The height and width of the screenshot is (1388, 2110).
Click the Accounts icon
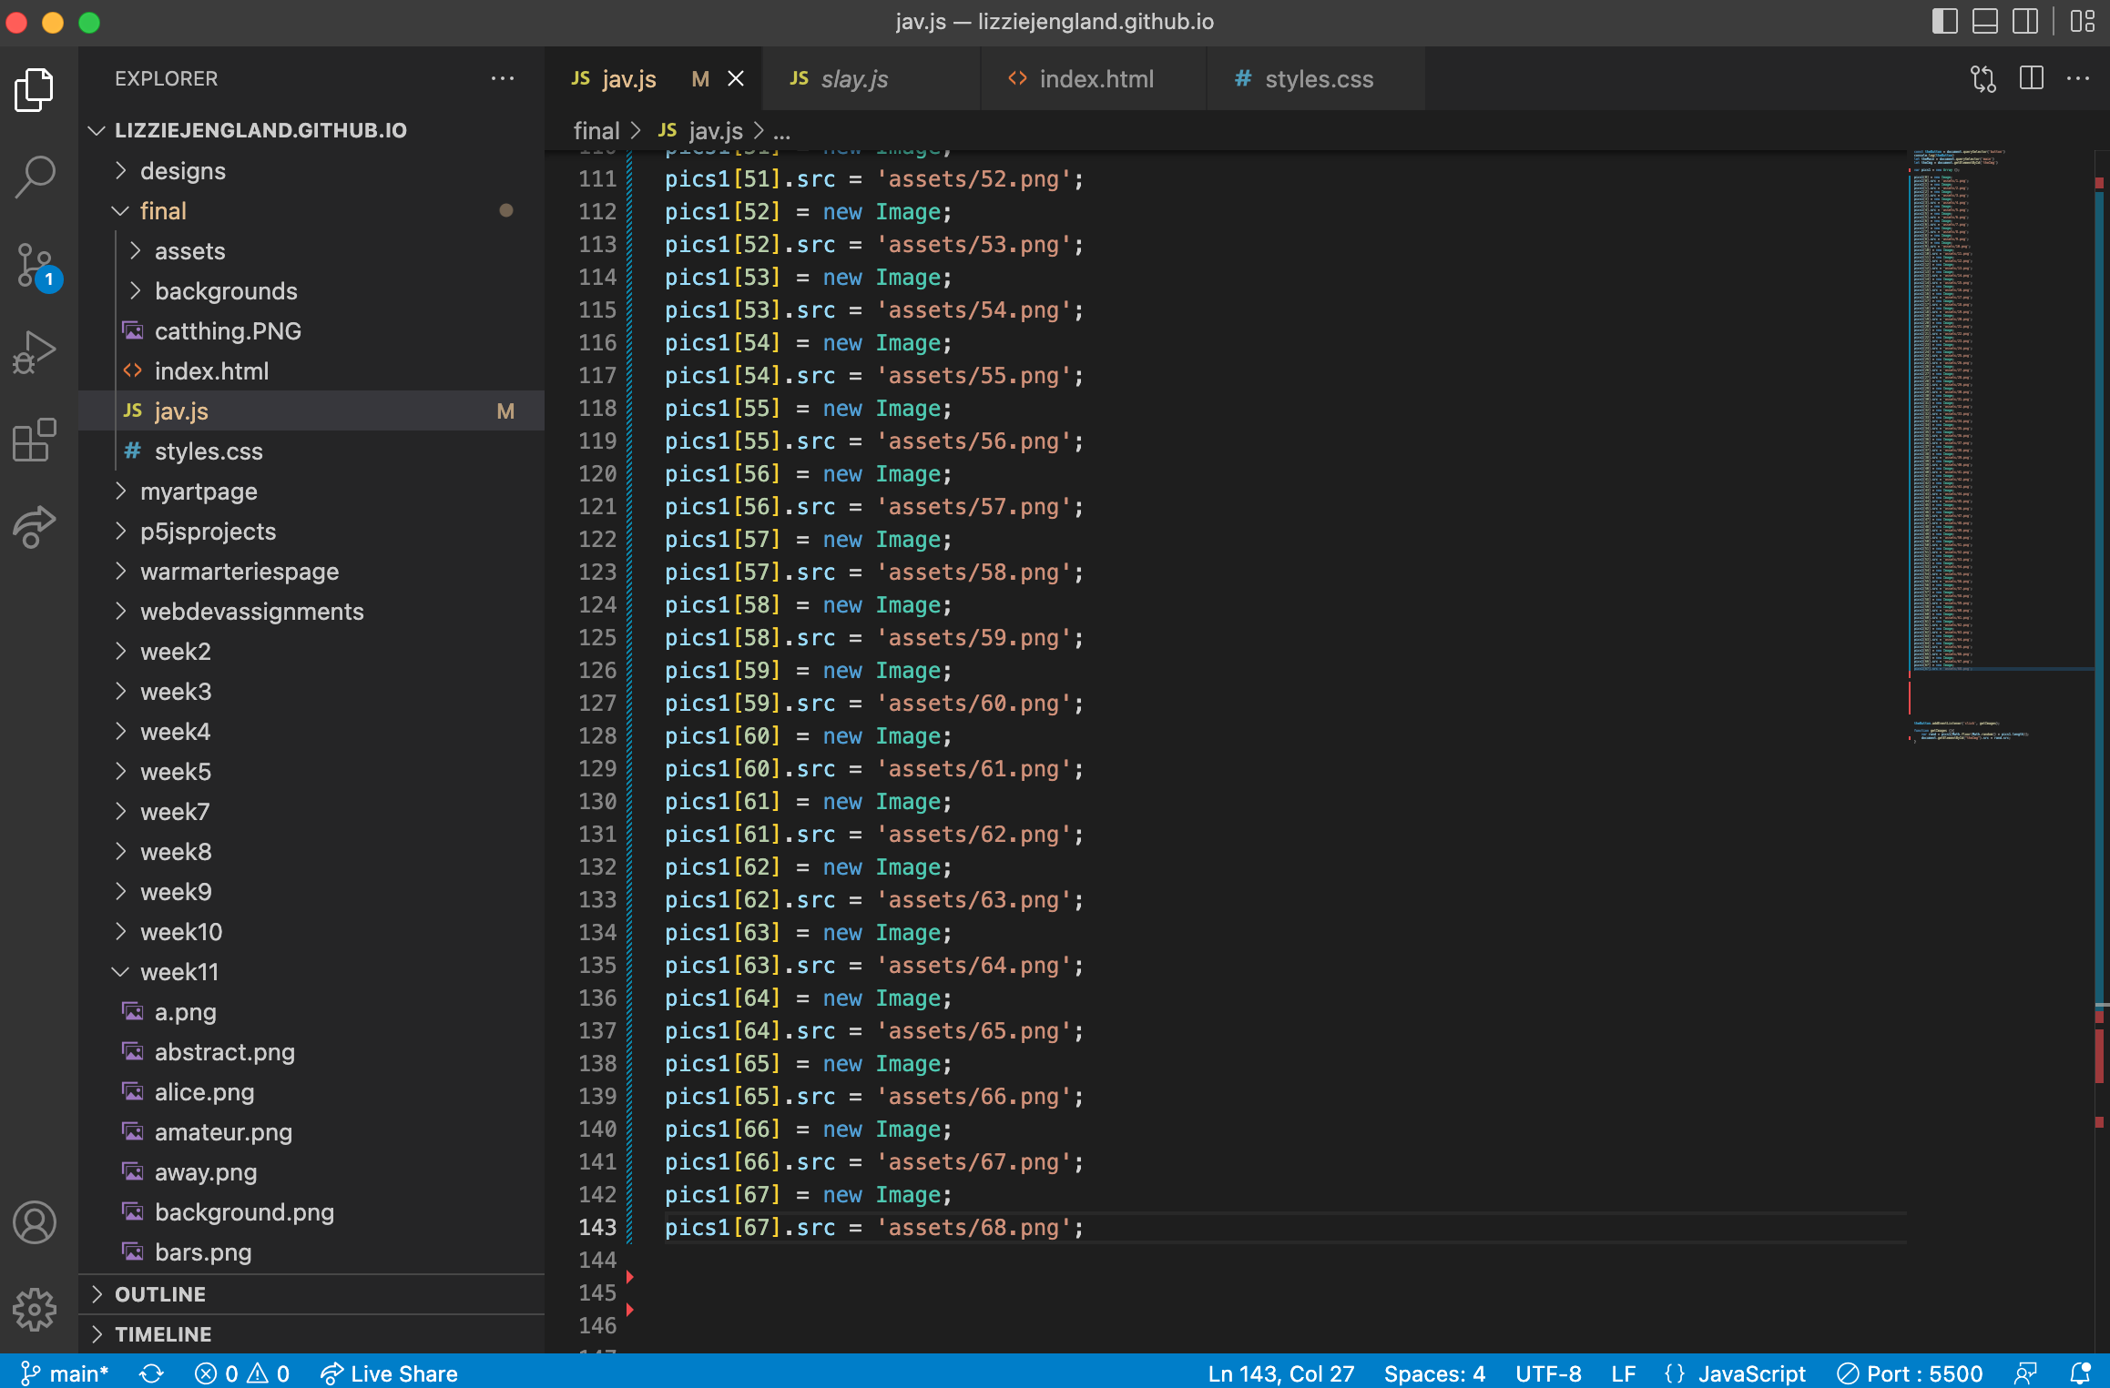[x=35, y=1221]
